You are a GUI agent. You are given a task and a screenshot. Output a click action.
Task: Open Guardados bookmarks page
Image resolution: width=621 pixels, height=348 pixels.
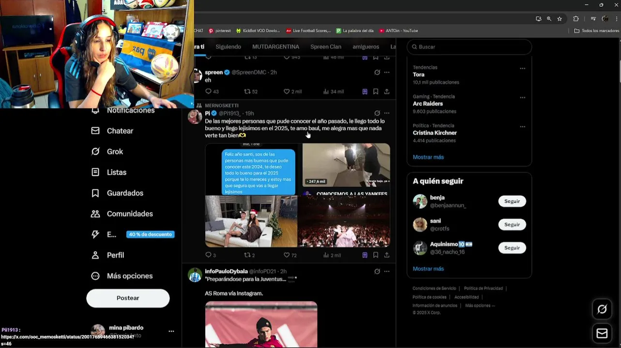117,193
